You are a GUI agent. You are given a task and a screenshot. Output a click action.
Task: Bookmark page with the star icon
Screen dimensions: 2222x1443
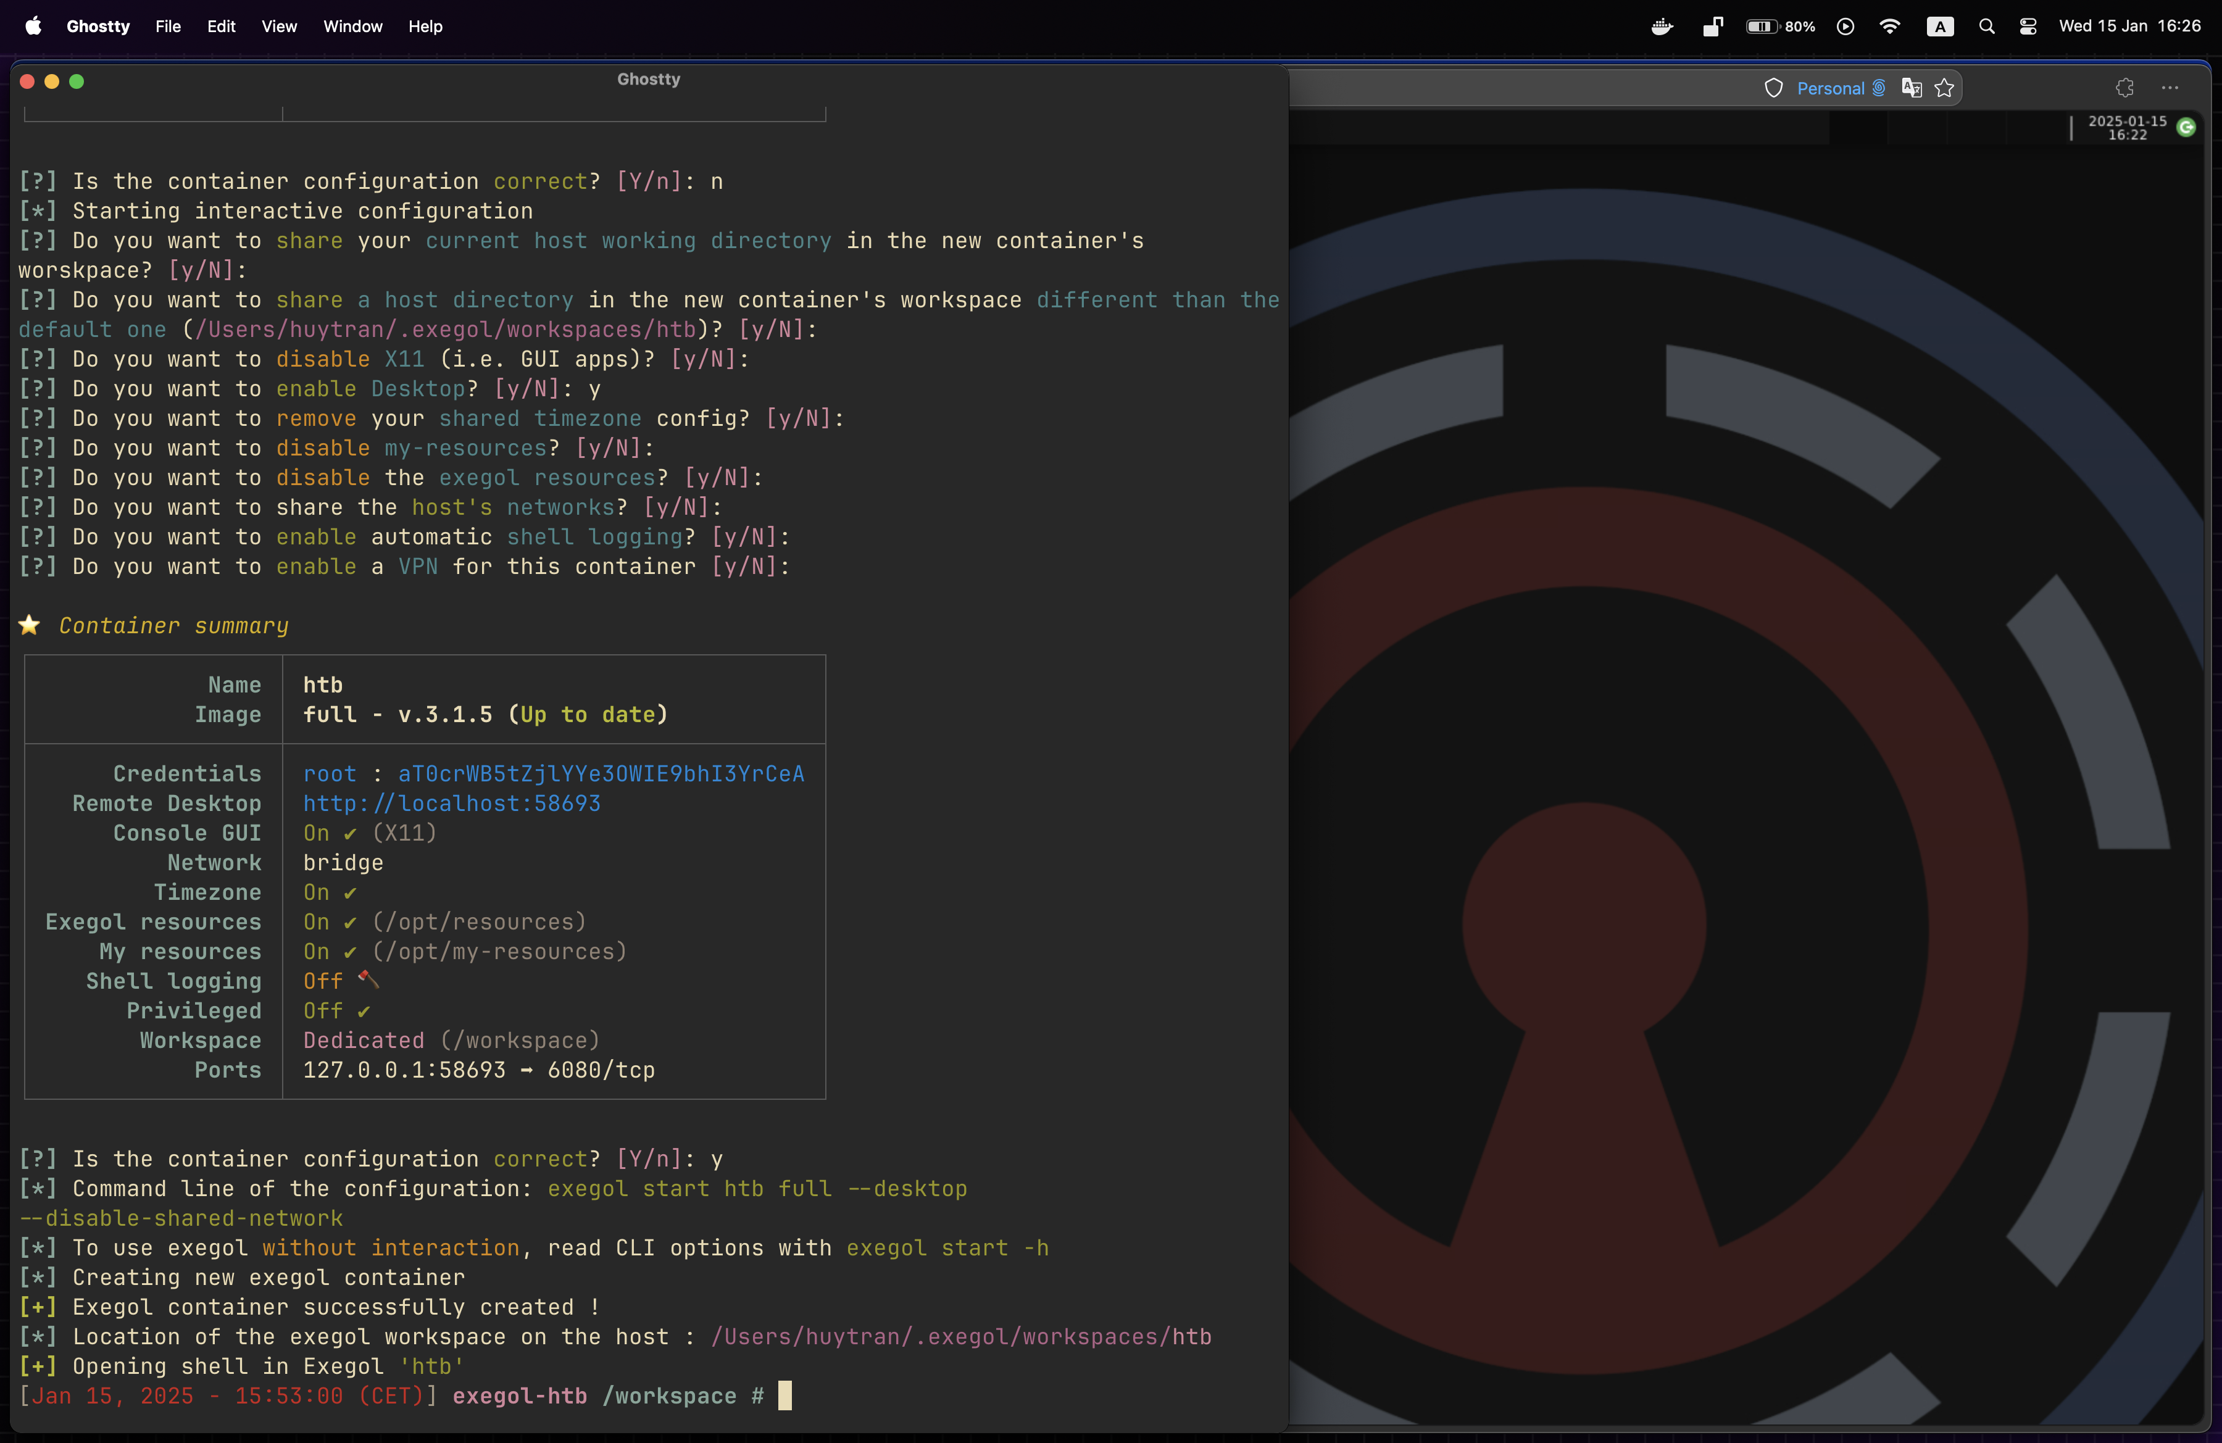point(1945,88)
